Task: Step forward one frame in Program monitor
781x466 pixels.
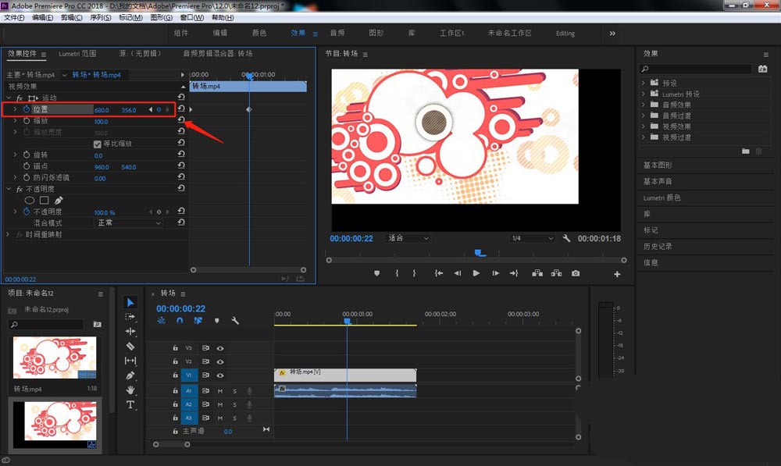Action: (495, 273)
